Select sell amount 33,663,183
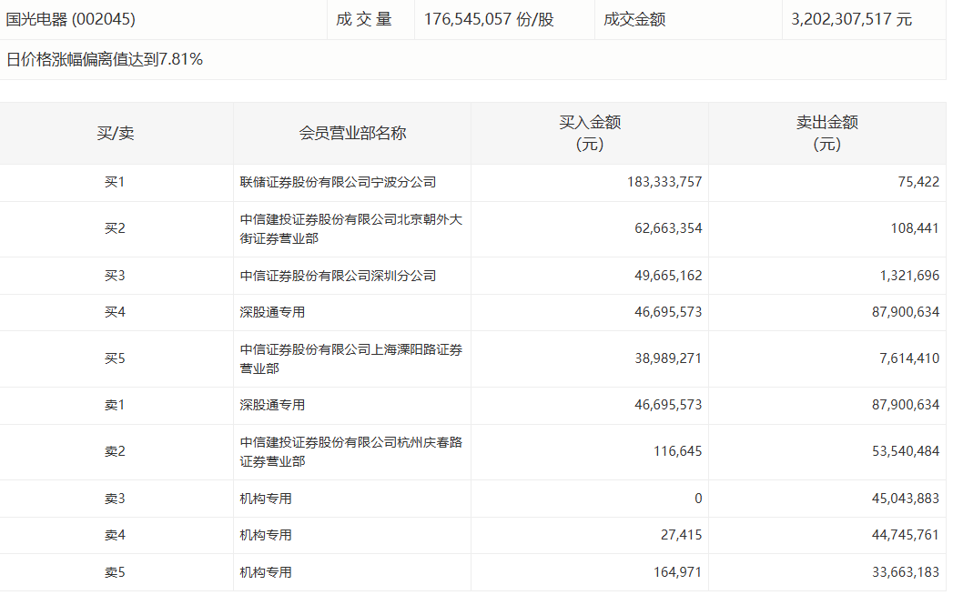Image resolution: width=953 pixels, height=595 pixels. click(906, 572)
